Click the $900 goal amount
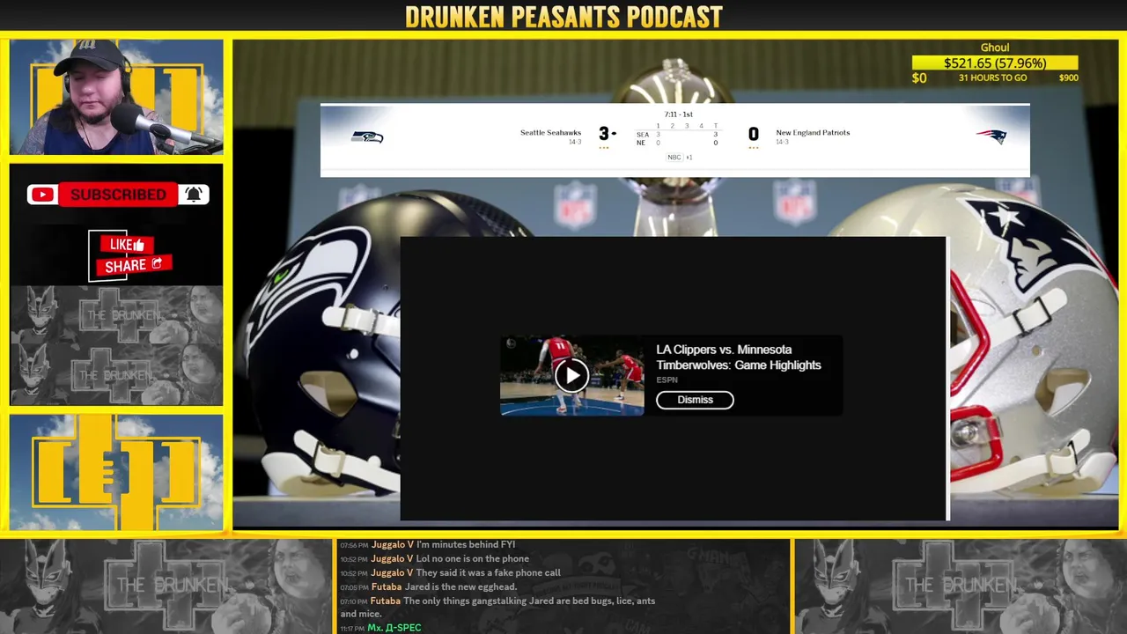 click(x=1068, y=78)
